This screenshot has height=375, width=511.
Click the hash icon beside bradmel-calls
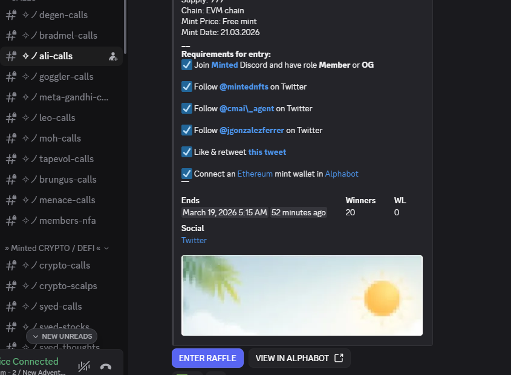(x=11, y=36)
